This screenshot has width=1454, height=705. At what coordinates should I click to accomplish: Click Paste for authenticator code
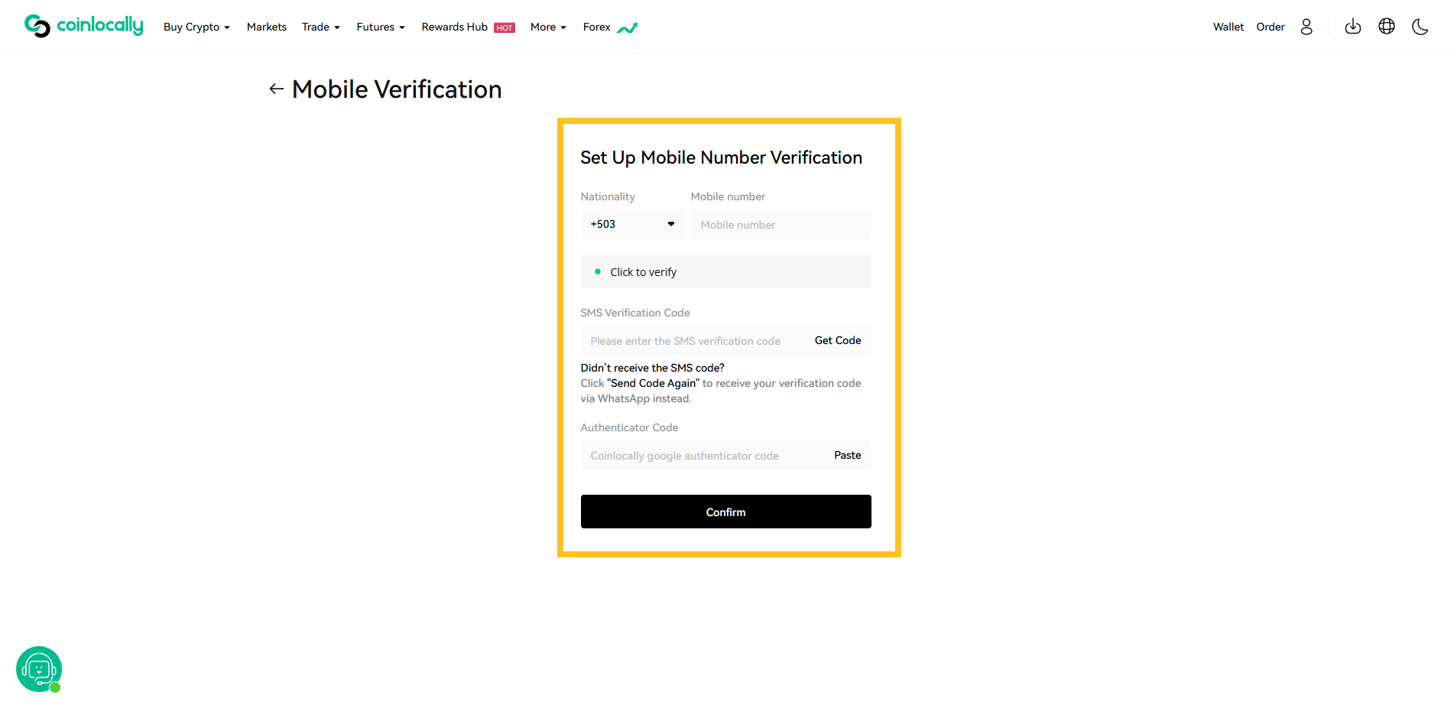(847, 455)
